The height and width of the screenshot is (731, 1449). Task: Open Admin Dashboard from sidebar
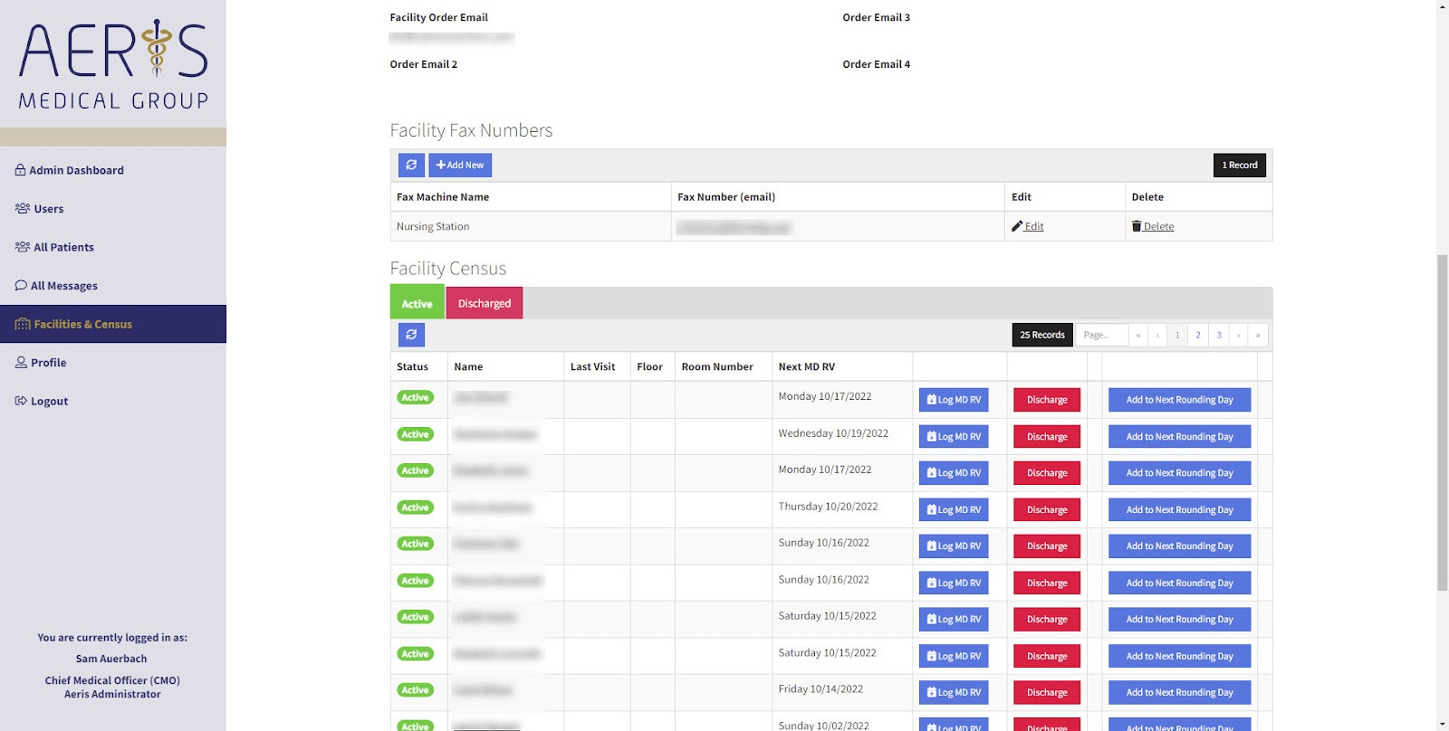click(x=76, y=170)
